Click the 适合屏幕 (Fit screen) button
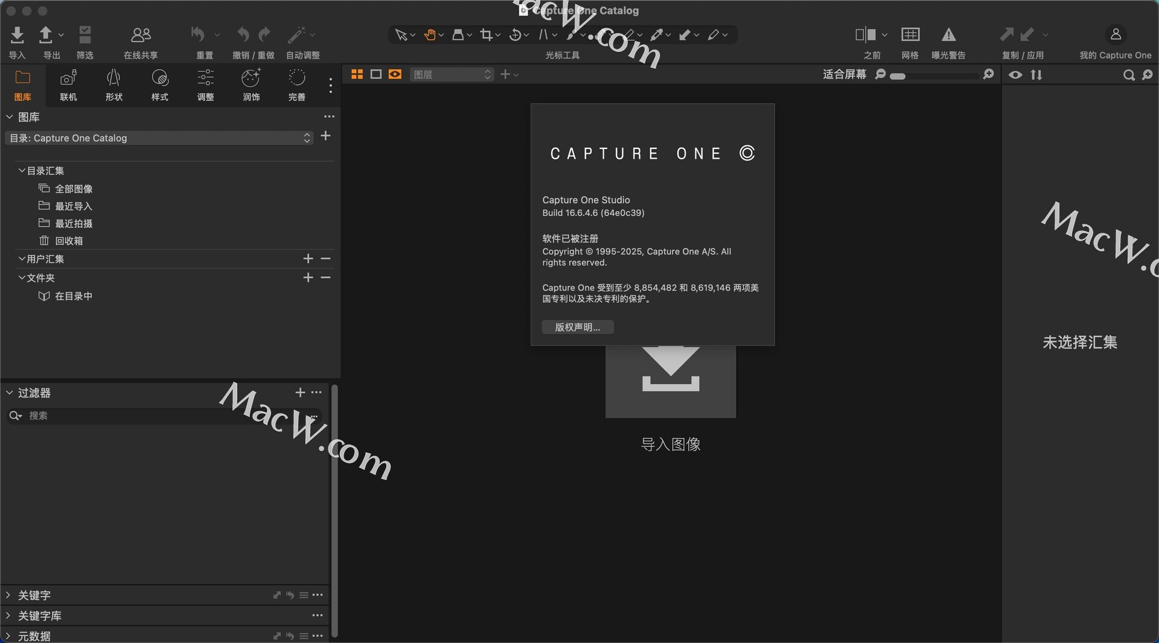The image size is (1159, 643). coord(845,74)
